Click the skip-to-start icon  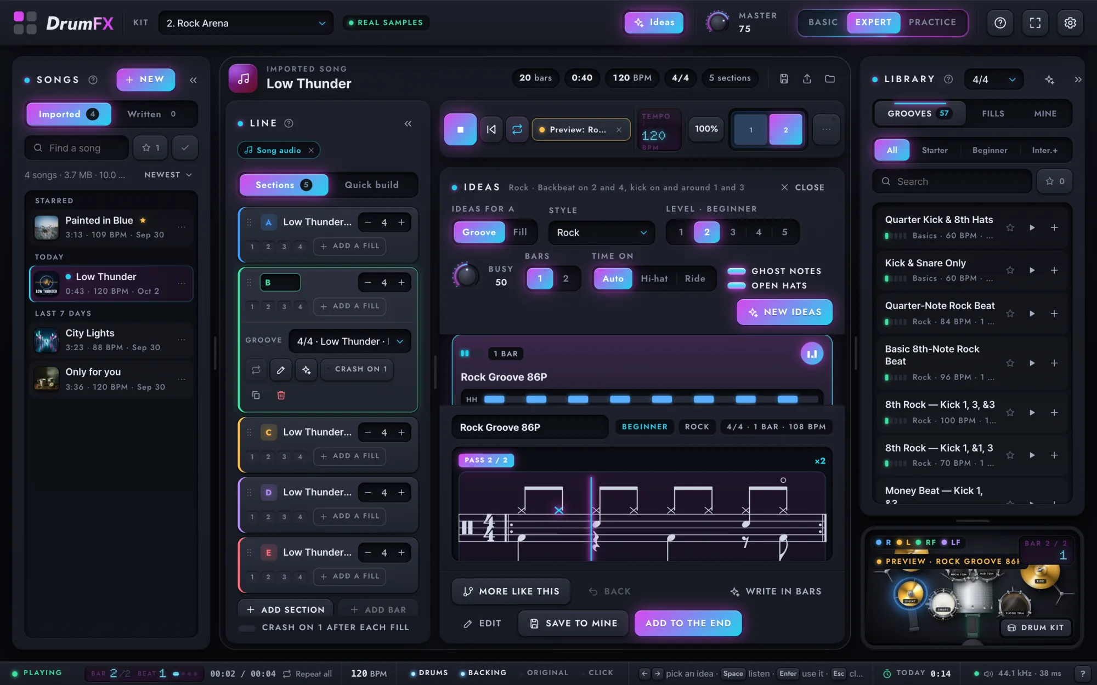[x=491, y=129]
